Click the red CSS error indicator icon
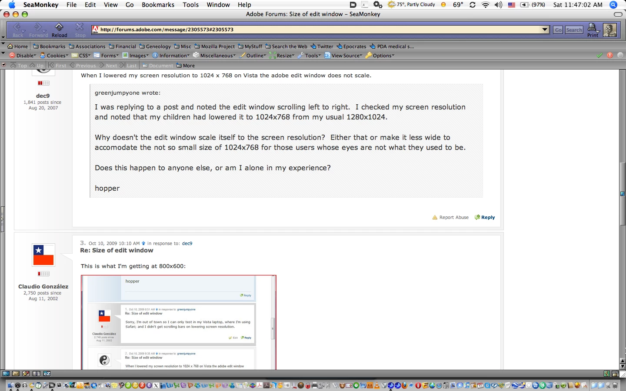 610,56
